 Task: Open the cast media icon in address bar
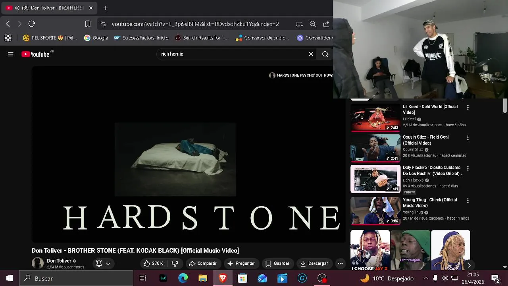[300, 24]
